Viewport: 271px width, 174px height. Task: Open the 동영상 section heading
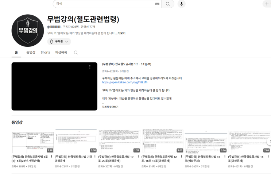pyautogui.click(x=17, y=122)
